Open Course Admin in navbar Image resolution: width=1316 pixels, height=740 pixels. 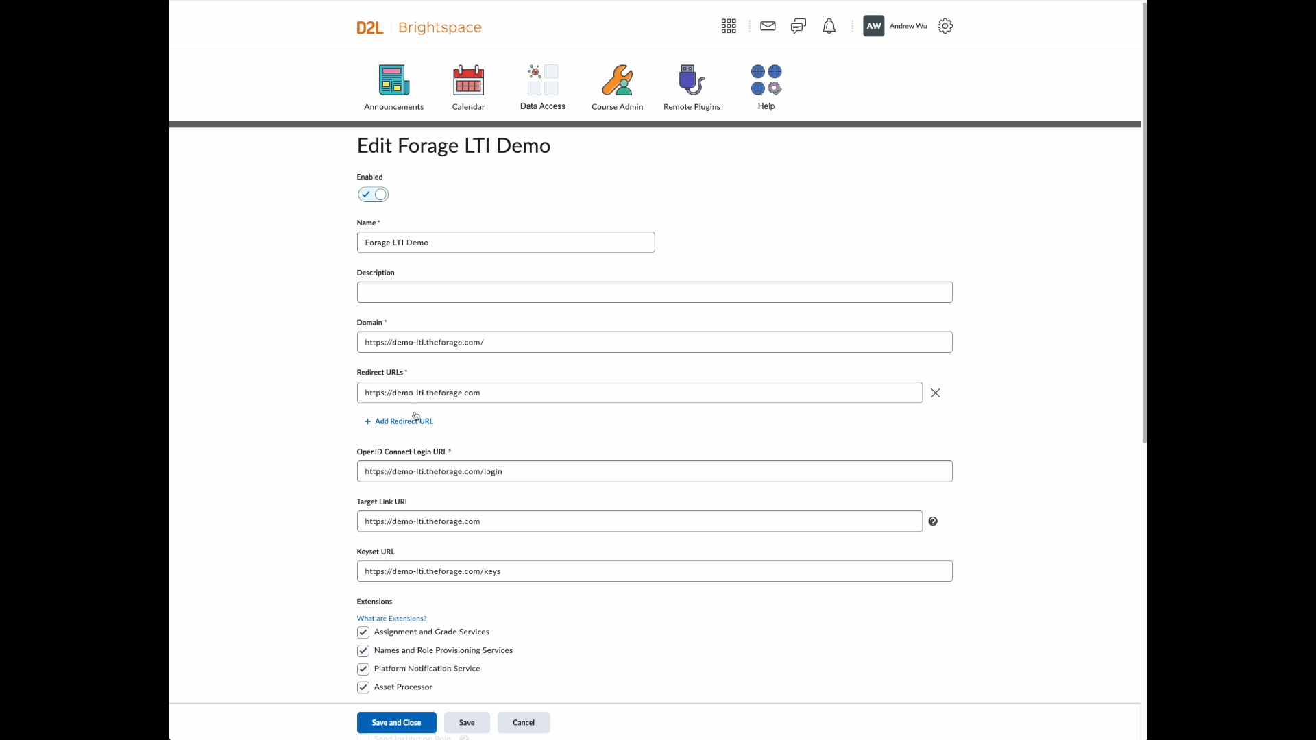pyautogui.click(x=617, y=87)
